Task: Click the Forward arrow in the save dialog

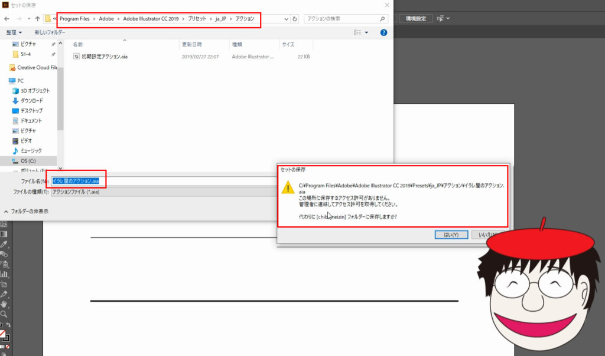Action: (x=18, y=18)
